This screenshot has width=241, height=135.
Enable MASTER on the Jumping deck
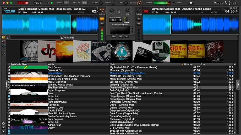[214, 12]
